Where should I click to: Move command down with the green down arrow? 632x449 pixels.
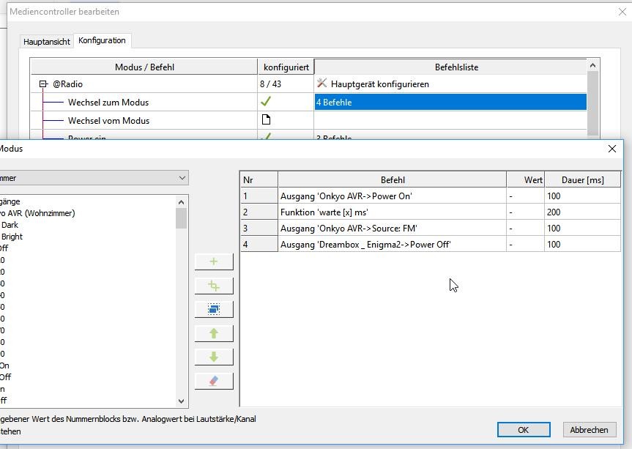click(x=213, y=357)
